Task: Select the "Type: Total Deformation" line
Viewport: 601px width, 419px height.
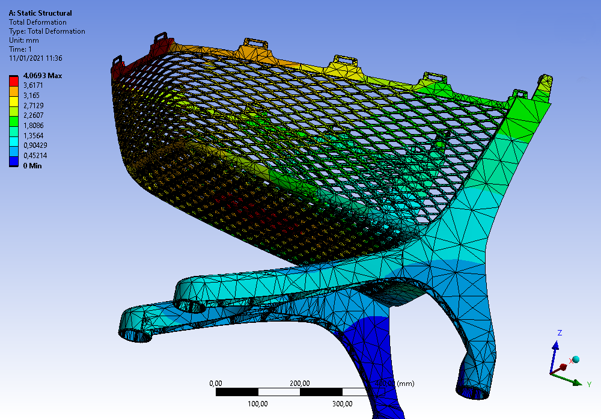Action: point(47,31)
